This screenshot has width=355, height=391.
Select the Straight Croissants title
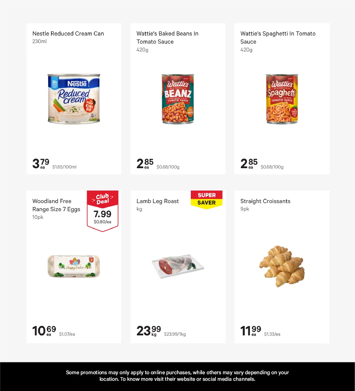(x=265, y=201)
